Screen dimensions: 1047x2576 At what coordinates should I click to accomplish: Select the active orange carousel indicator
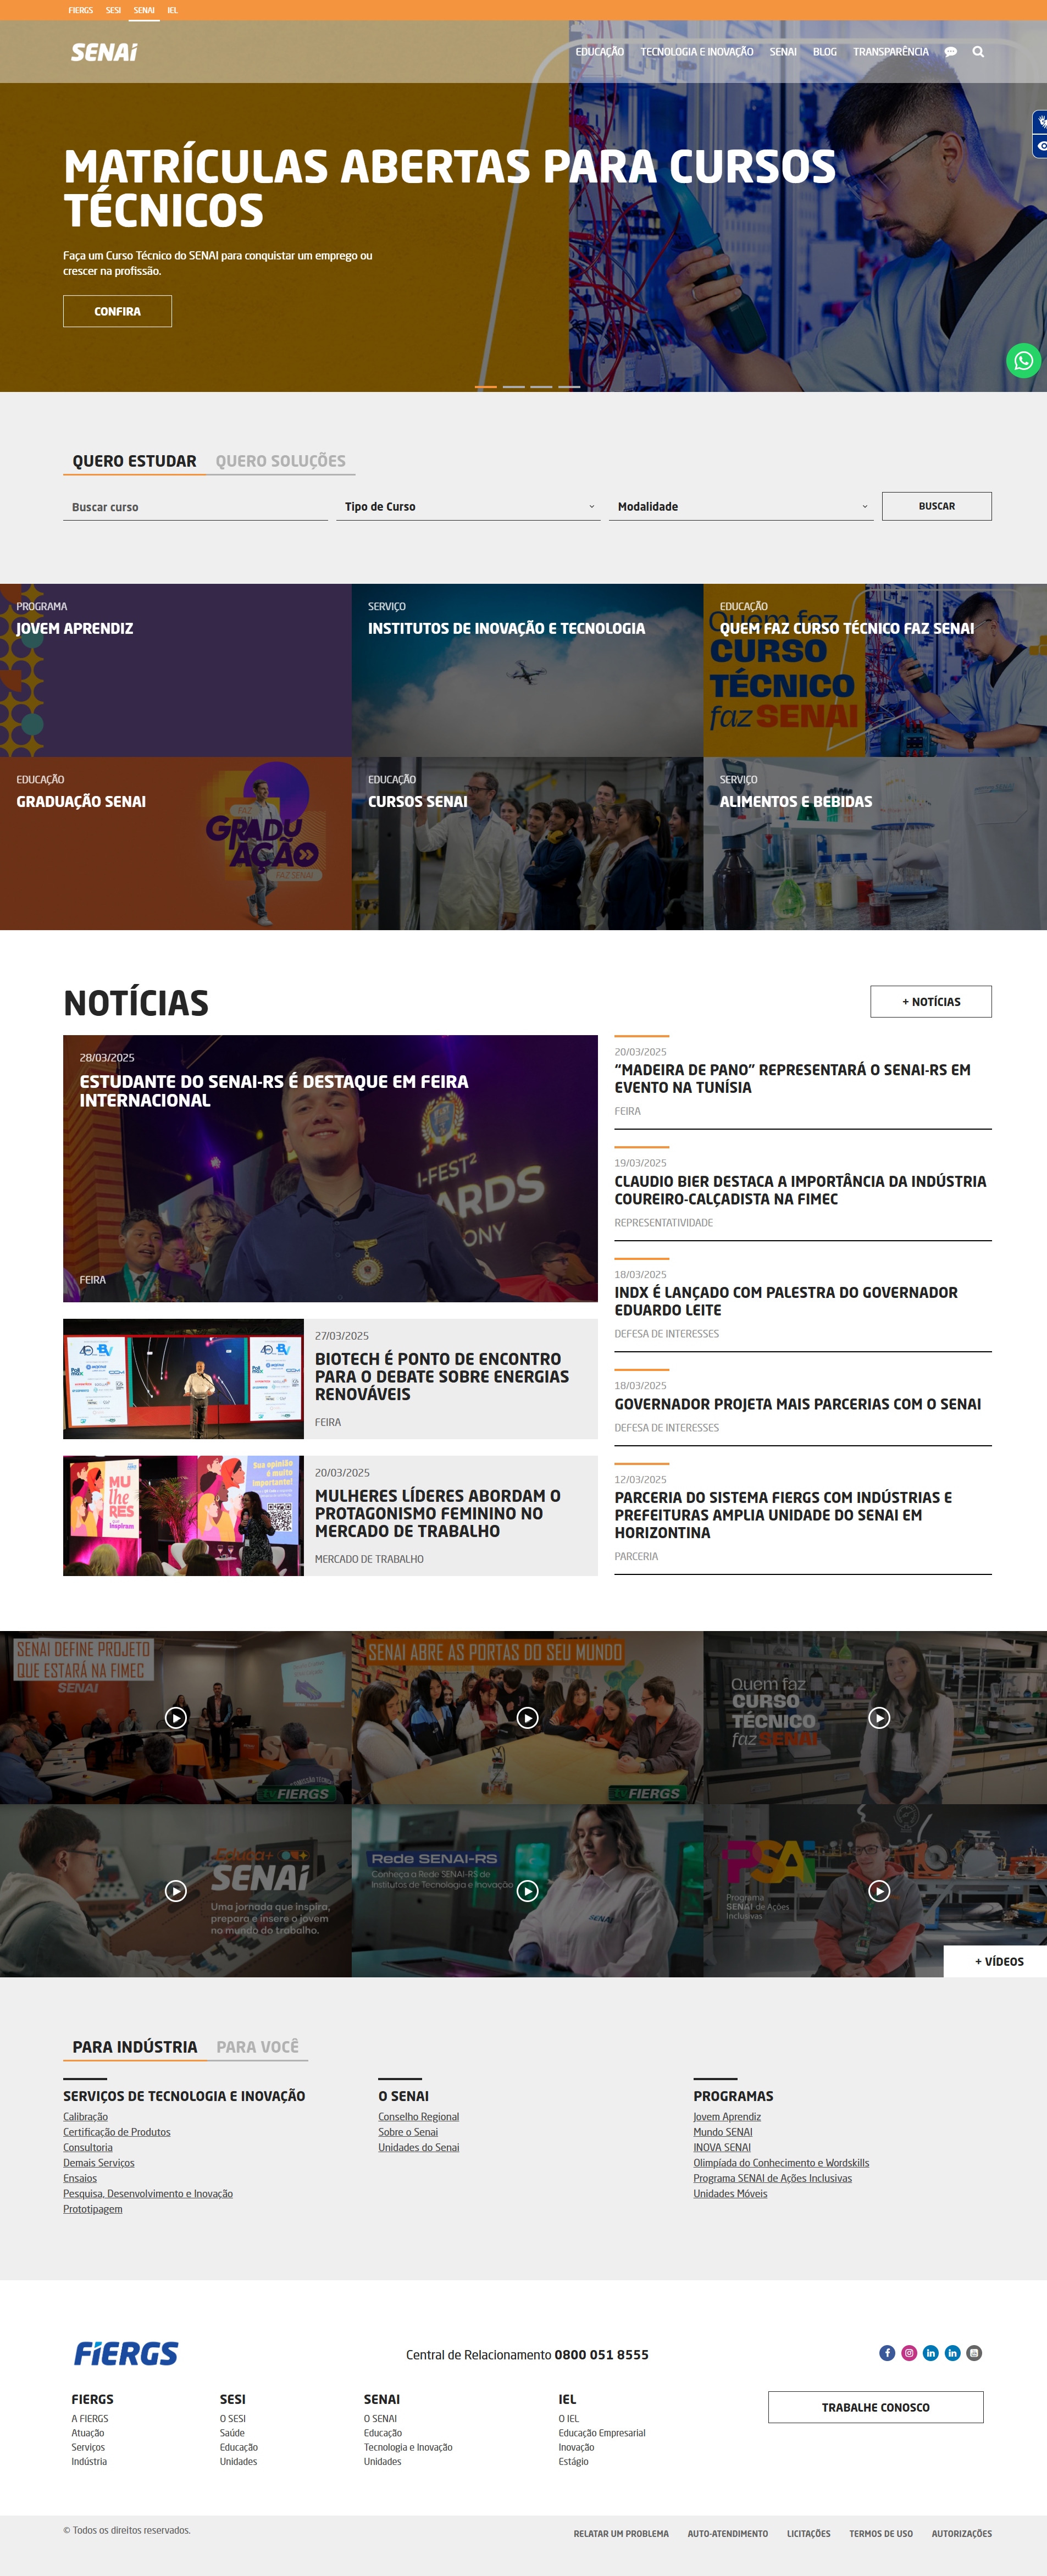point(485,386)
